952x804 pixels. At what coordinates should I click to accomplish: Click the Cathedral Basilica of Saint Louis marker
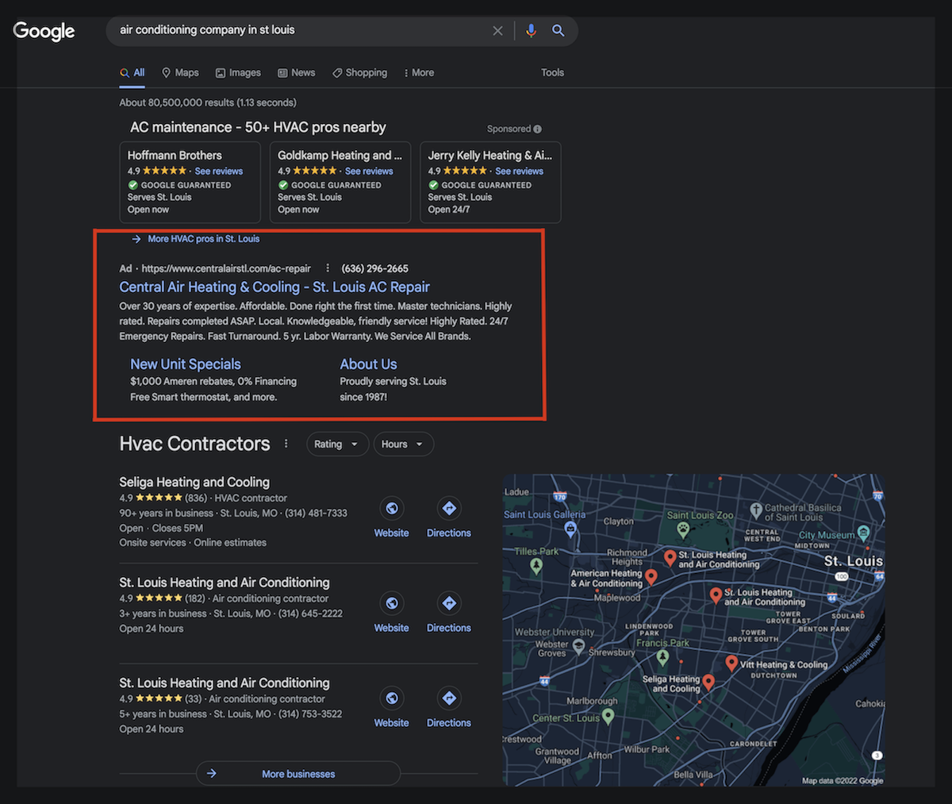pos(755,510)
